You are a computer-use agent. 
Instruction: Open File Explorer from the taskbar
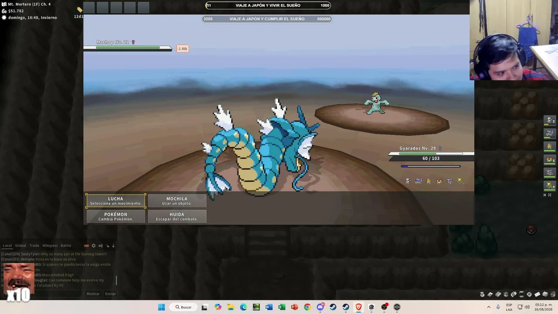tap(230, 307)
